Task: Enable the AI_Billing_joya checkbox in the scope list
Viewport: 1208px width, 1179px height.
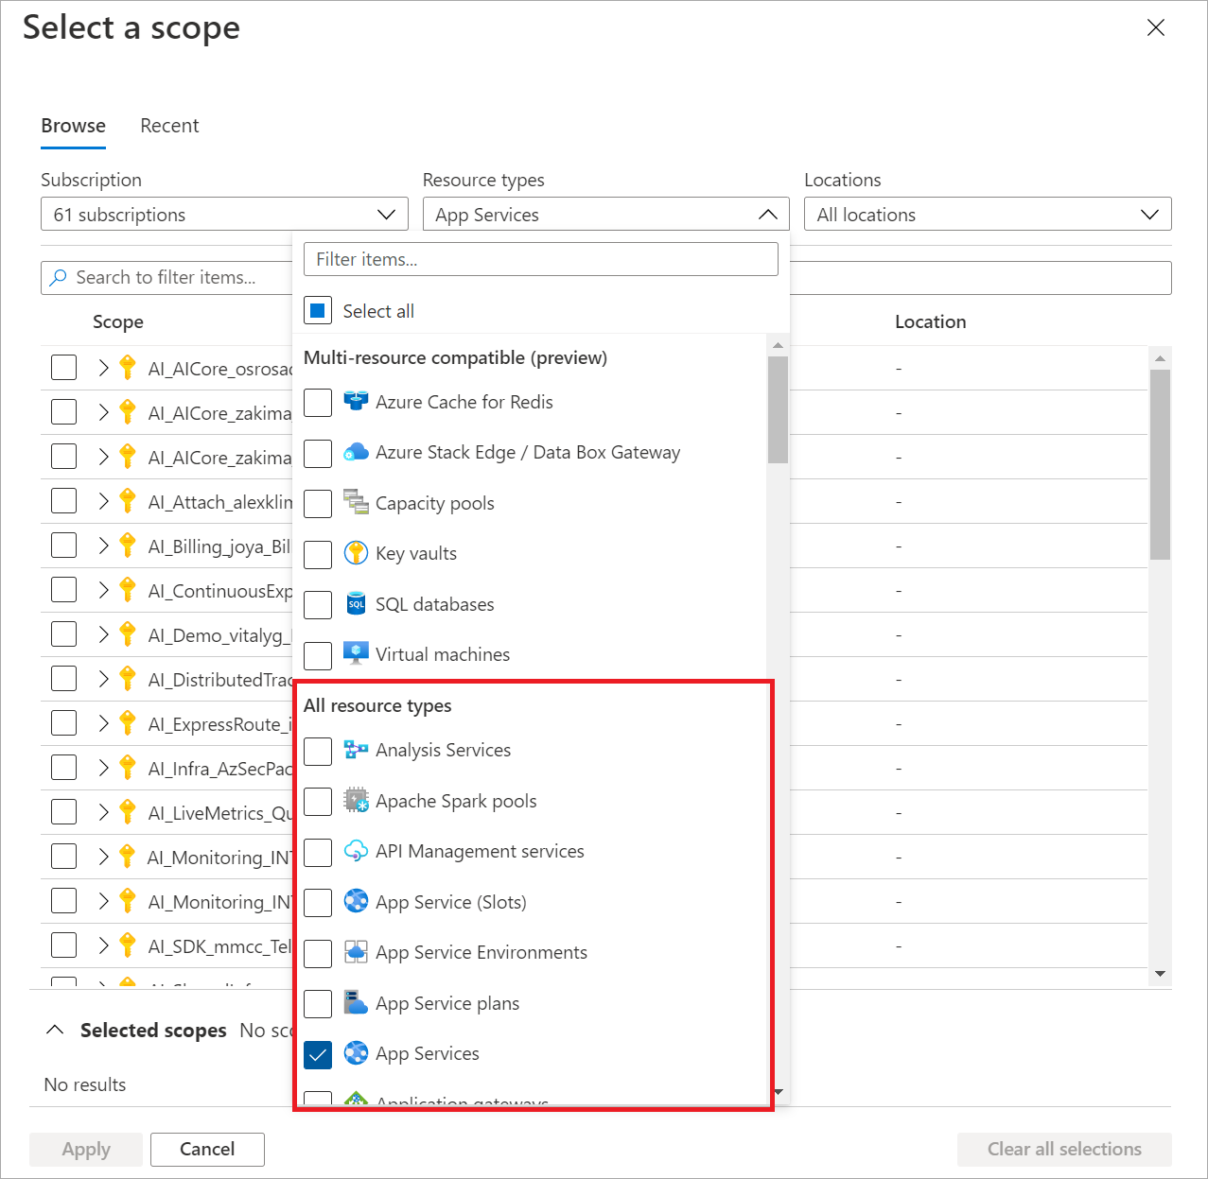Action: (63, 545)
